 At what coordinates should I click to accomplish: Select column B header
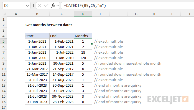[x=37, y=14]
